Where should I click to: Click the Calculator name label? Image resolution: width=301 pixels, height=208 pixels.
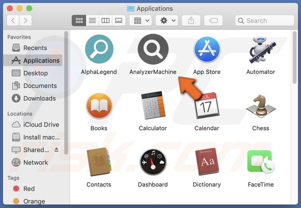pos(153,128)
